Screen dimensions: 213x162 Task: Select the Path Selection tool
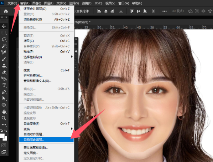tap(4, 99)
